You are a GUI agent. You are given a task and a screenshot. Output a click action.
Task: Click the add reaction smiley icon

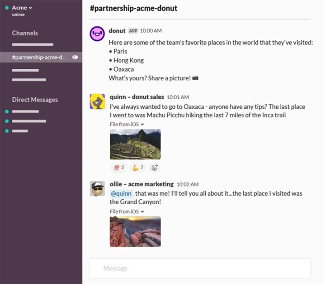155,168
